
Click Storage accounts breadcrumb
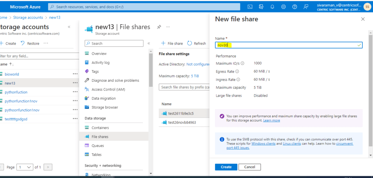point(28,18)
